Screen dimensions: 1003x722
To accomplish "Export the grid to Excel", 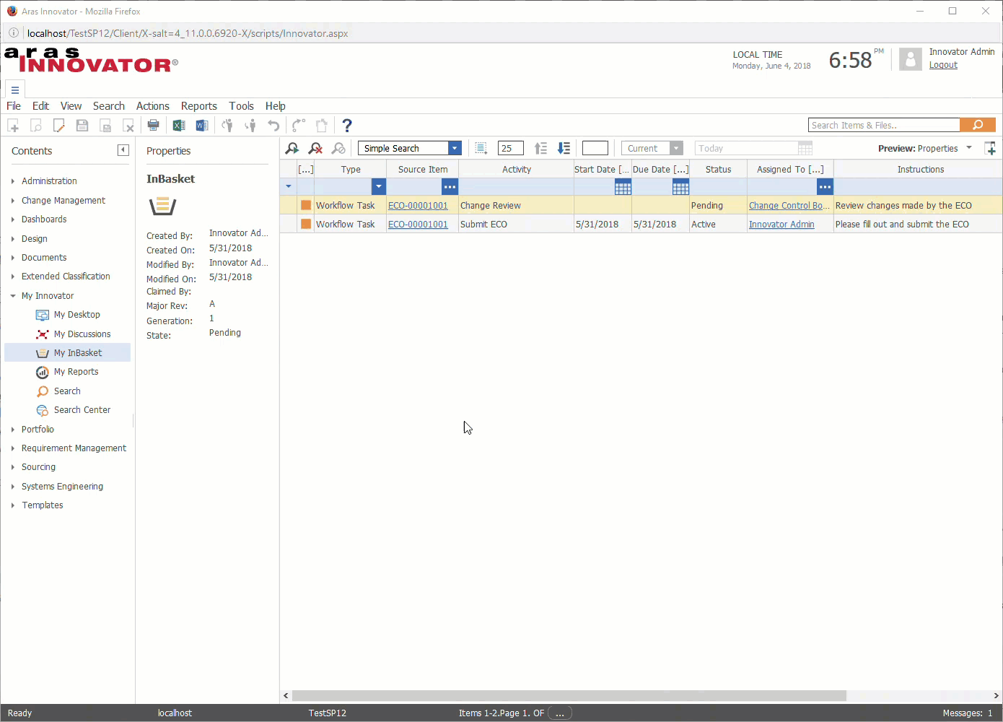I will (179, 126).
